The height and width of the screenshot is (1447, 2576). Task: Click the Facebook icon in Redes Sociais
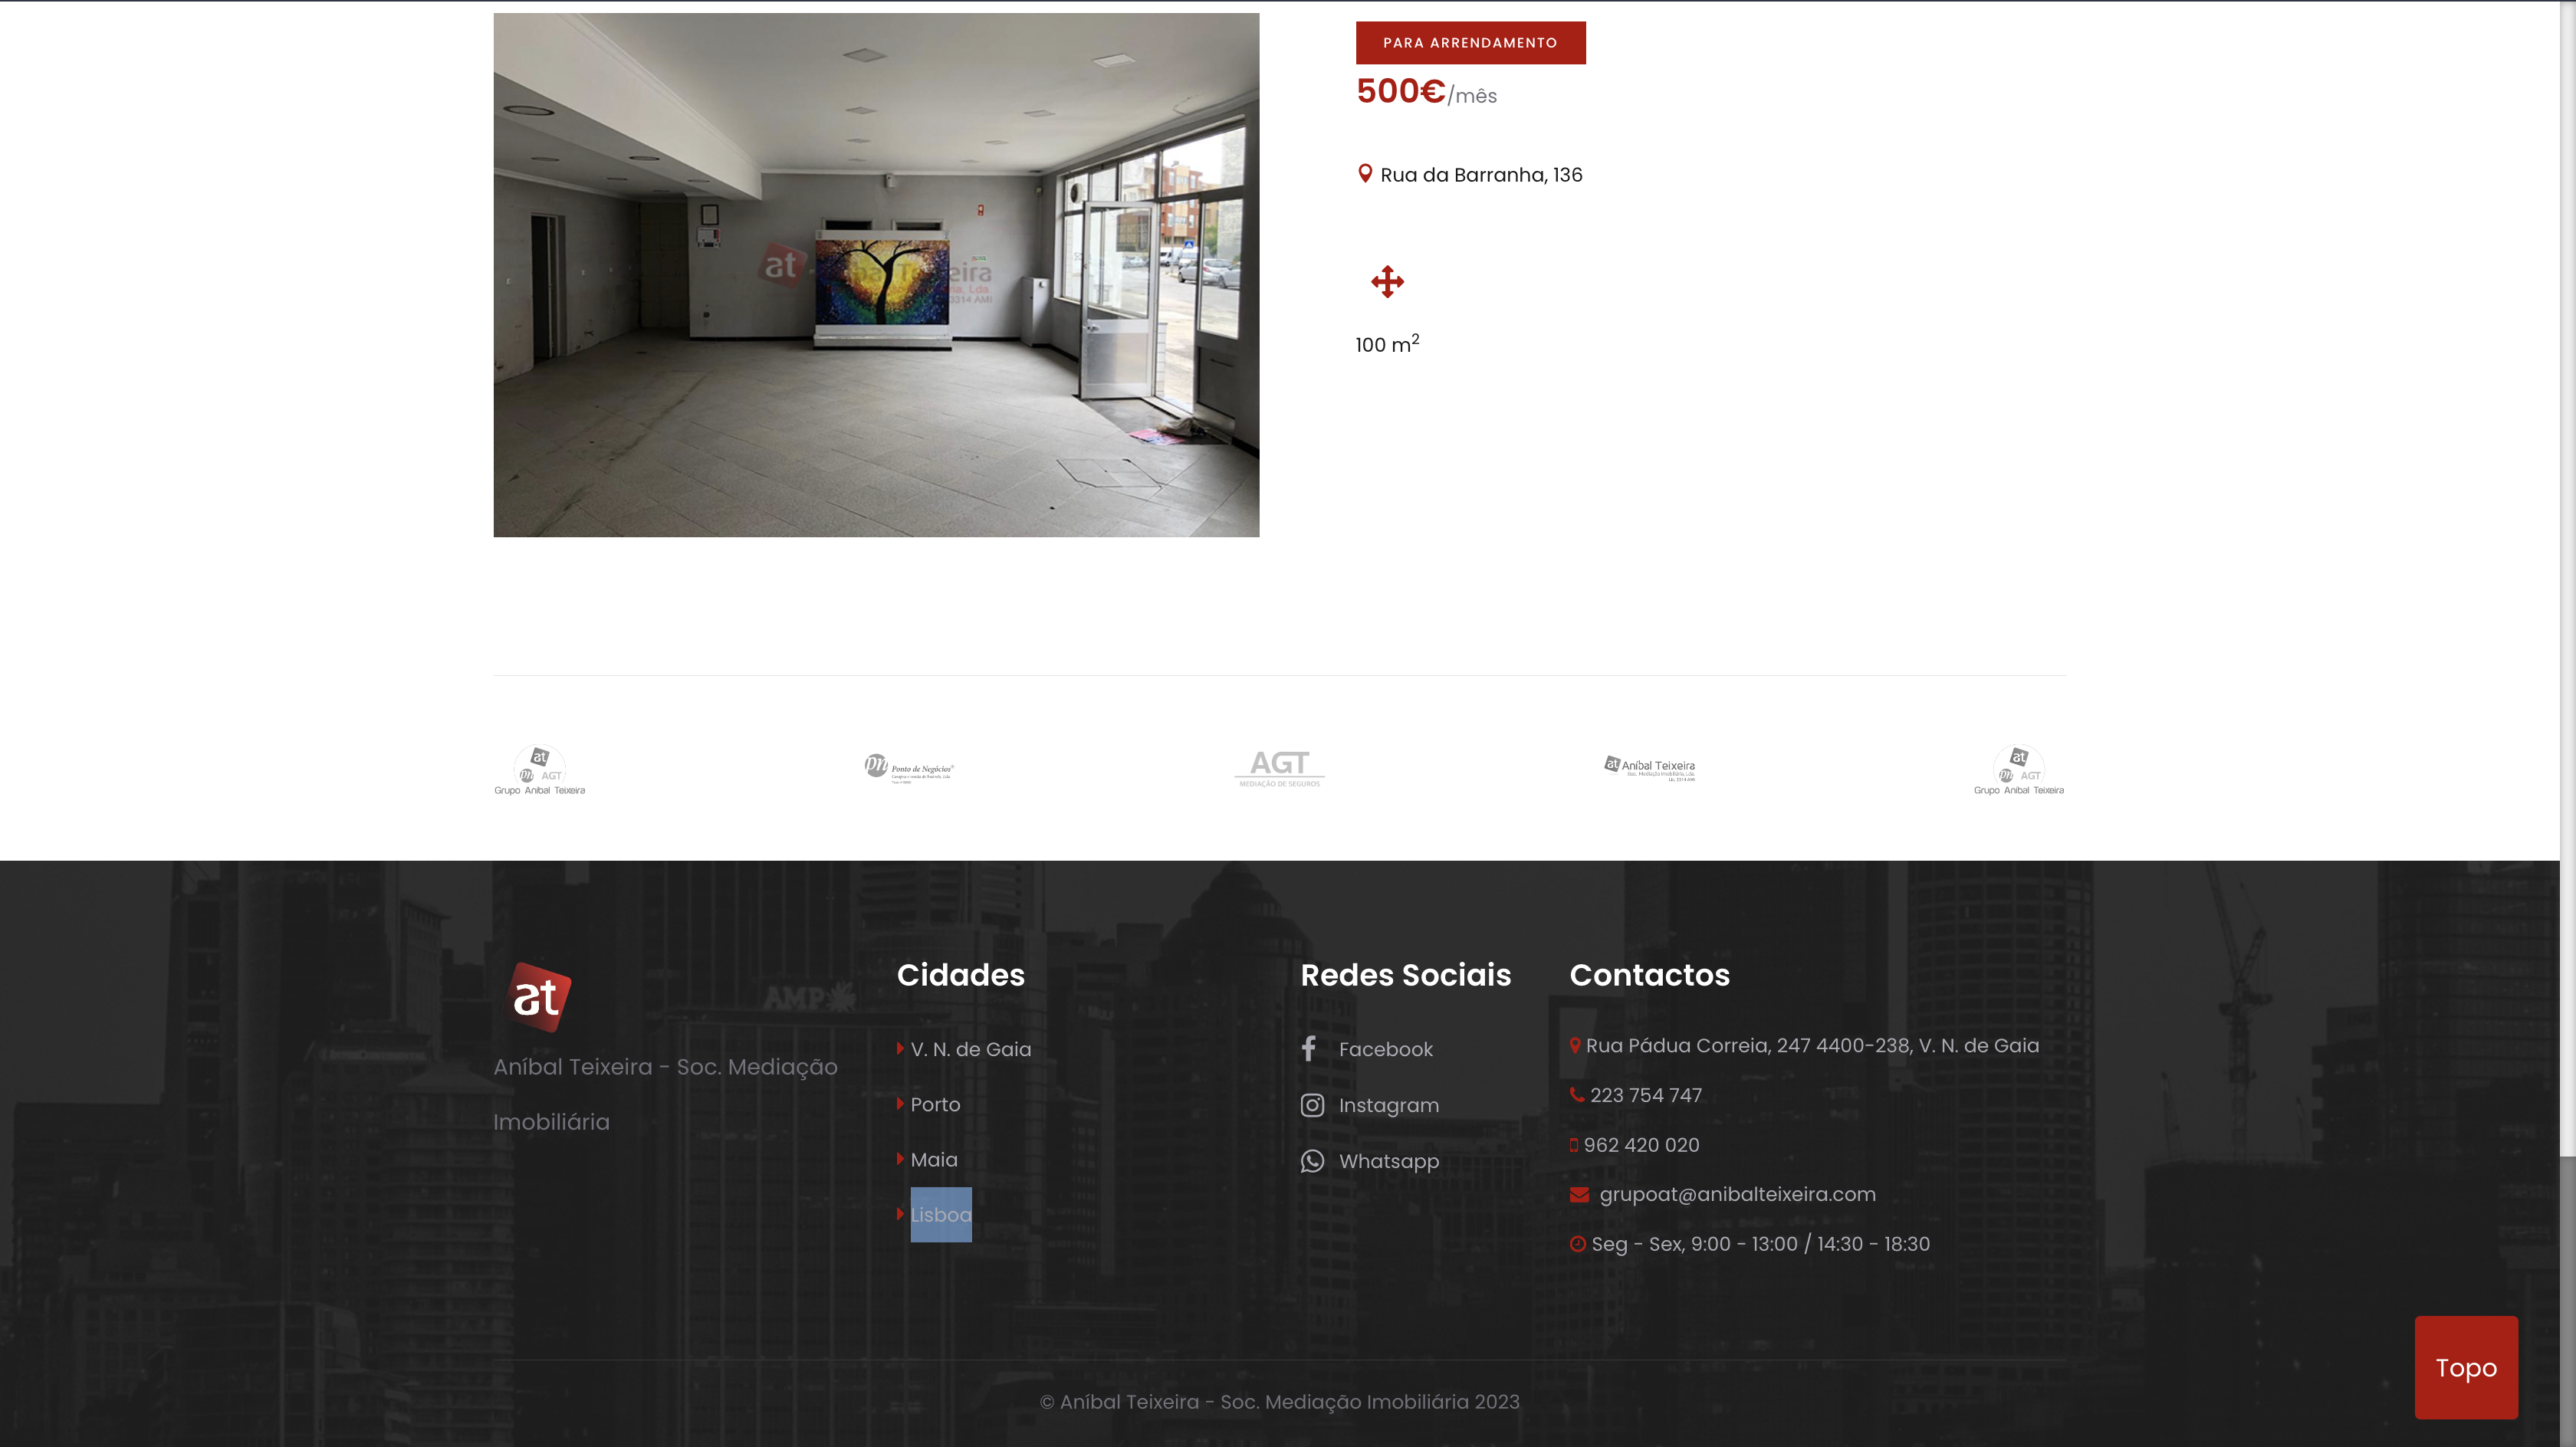coord(1309,1048)
